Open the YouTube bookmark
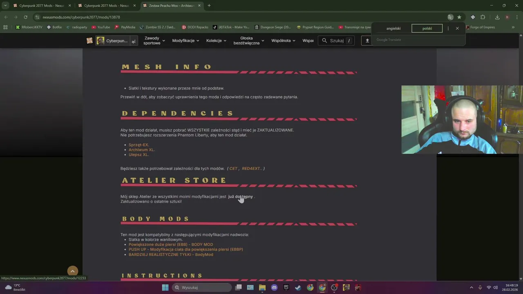Viewport: 523px width, 294px height. [101, 27]
